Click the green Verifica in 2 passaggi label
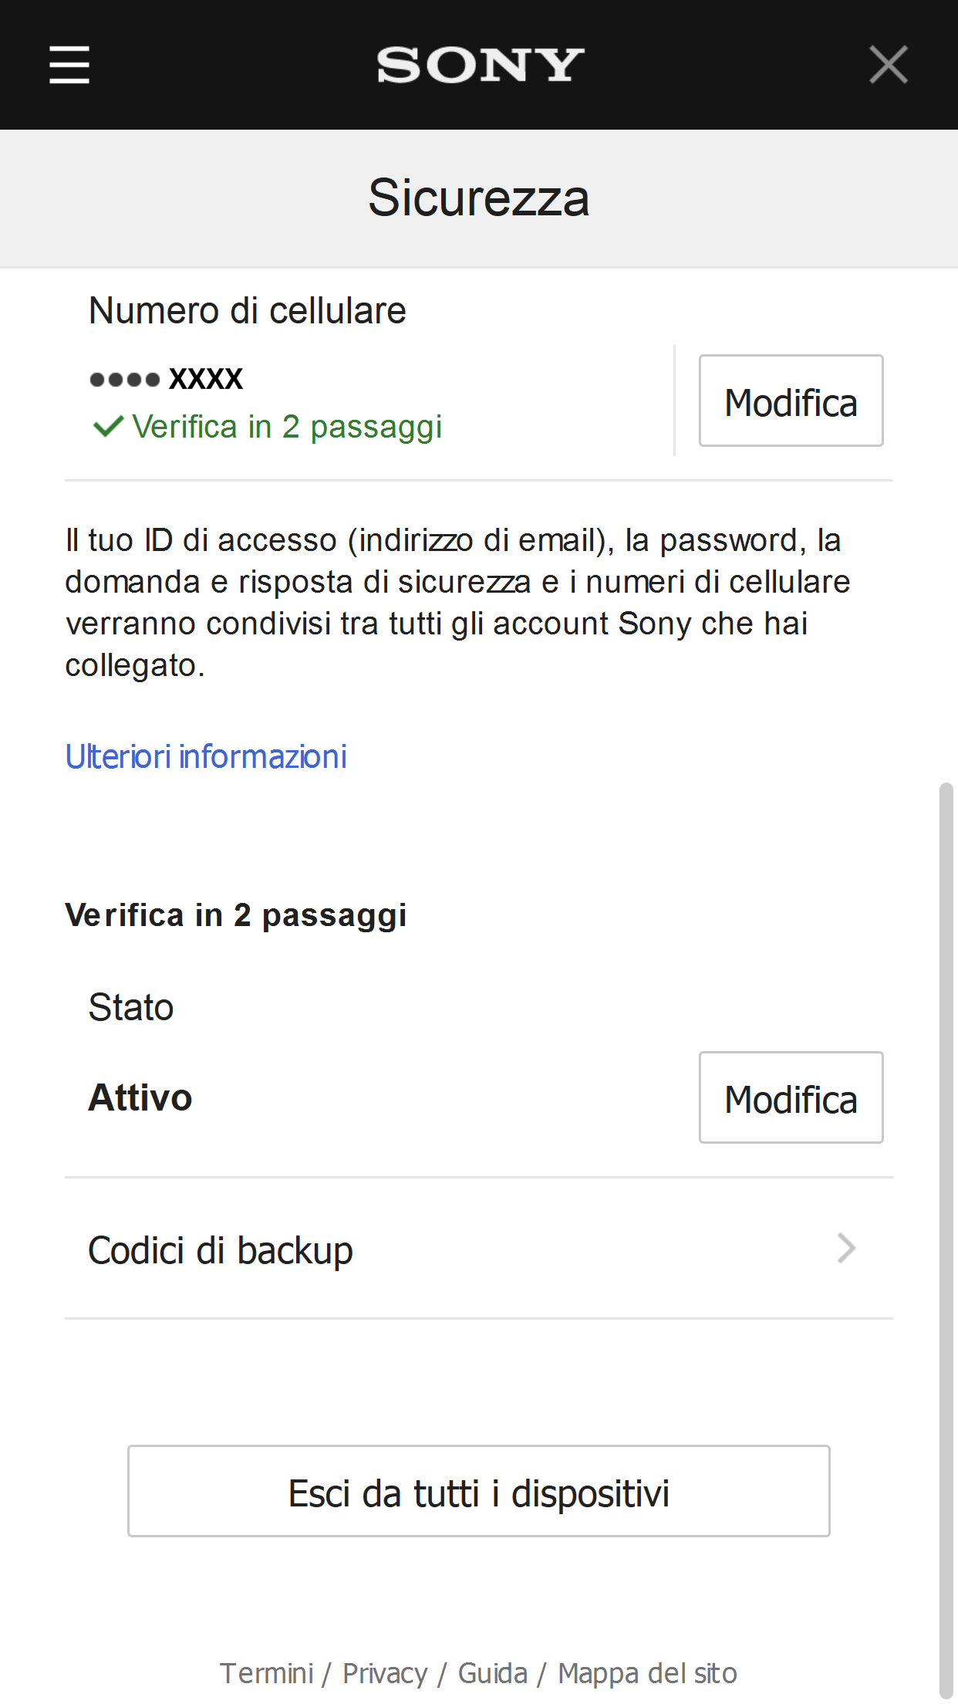This screenshot has height=1704, width=958. (x=287, y=427)
